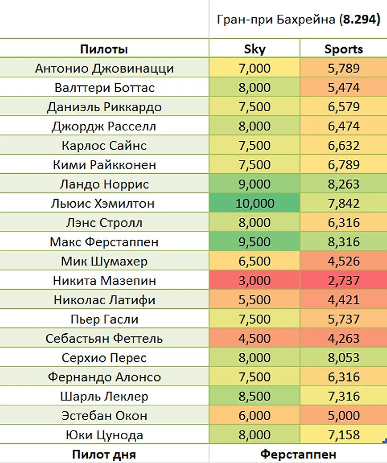Click Verstappen's Sports score 8,316
387x463 pixels.
point(344,242)
